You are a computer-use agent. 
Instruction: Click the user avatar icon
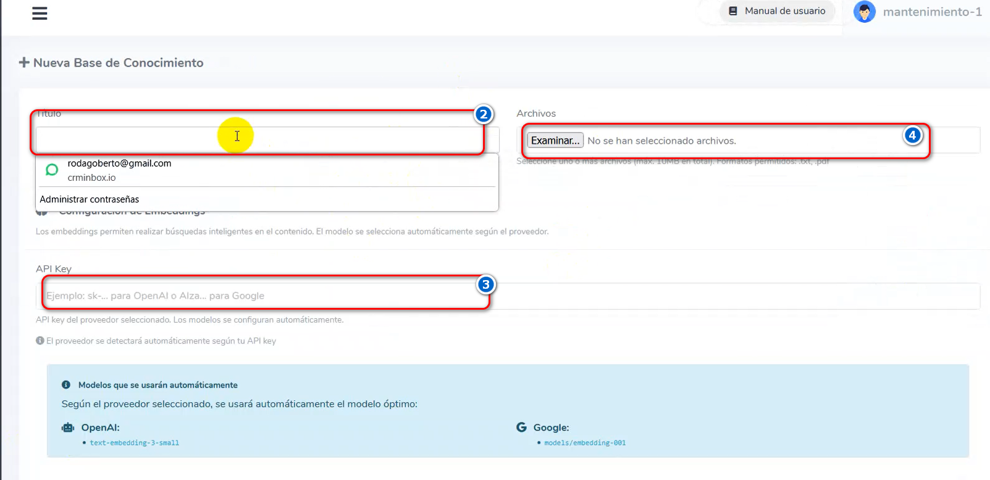tap(864, 12)
